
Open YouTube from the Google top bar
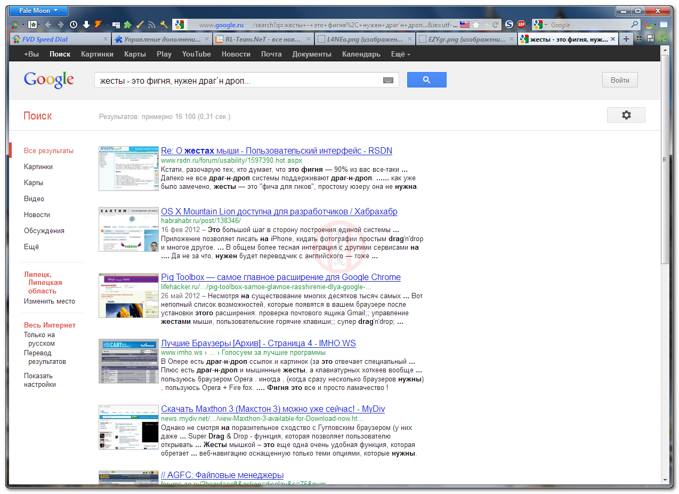(196, 54)
